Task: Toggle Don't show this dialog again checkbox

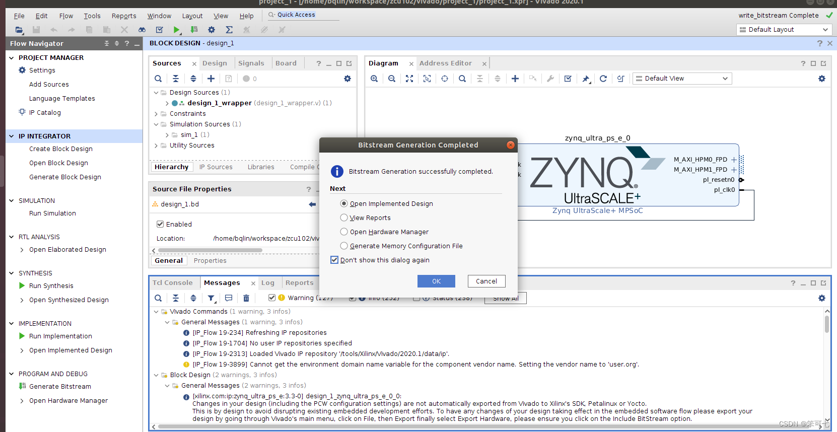Action: pos(334,260)
